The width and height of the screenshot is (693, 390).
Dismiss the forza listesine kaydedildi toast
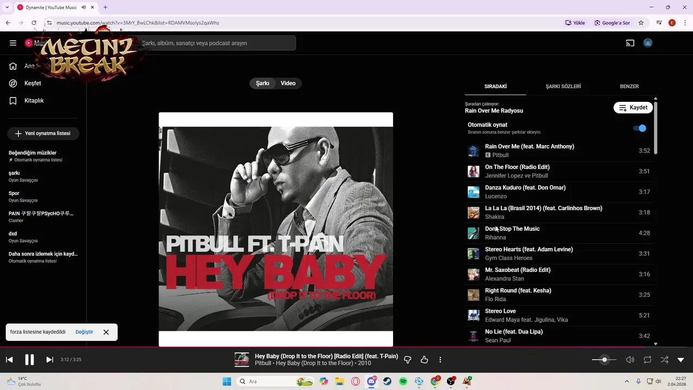(106, 332)
